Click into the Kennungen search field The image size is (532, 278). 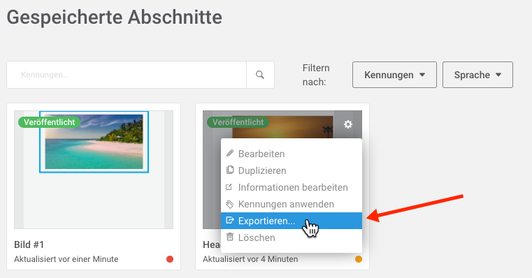pyautogui.click(x=127, y=75)
